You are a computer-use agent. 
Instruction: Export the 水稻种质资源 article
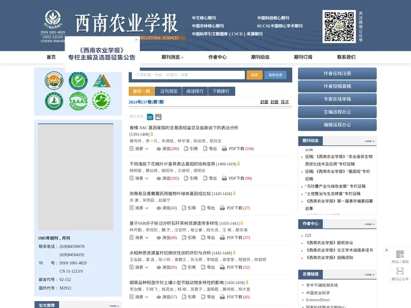click(x=208, y=267)
